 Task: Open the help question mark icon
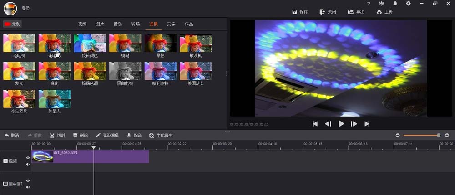coord(369,4)
